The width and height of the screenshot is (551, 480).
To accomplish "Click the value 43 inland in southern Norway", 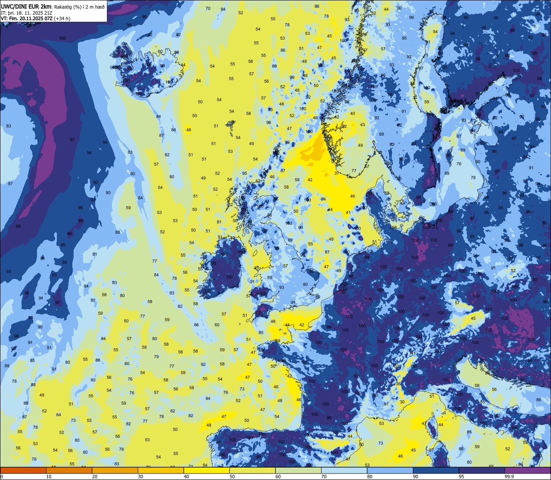I will click(362, 125).
